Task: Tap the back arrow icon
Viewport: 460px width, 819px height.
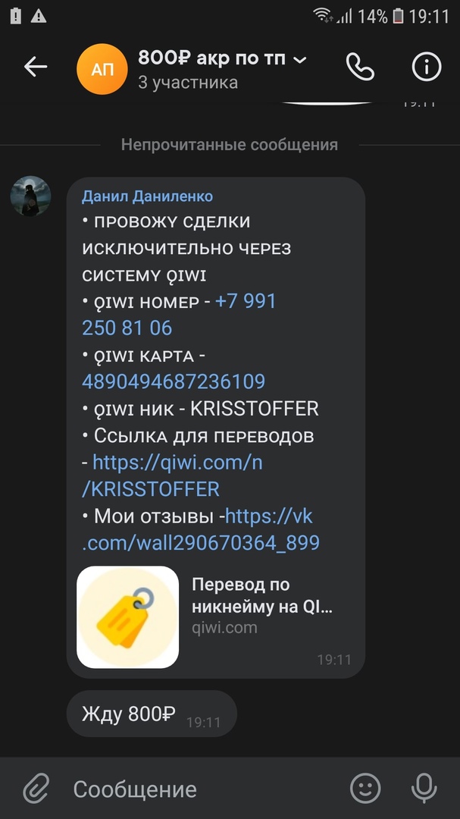Action: pos(36,67)
